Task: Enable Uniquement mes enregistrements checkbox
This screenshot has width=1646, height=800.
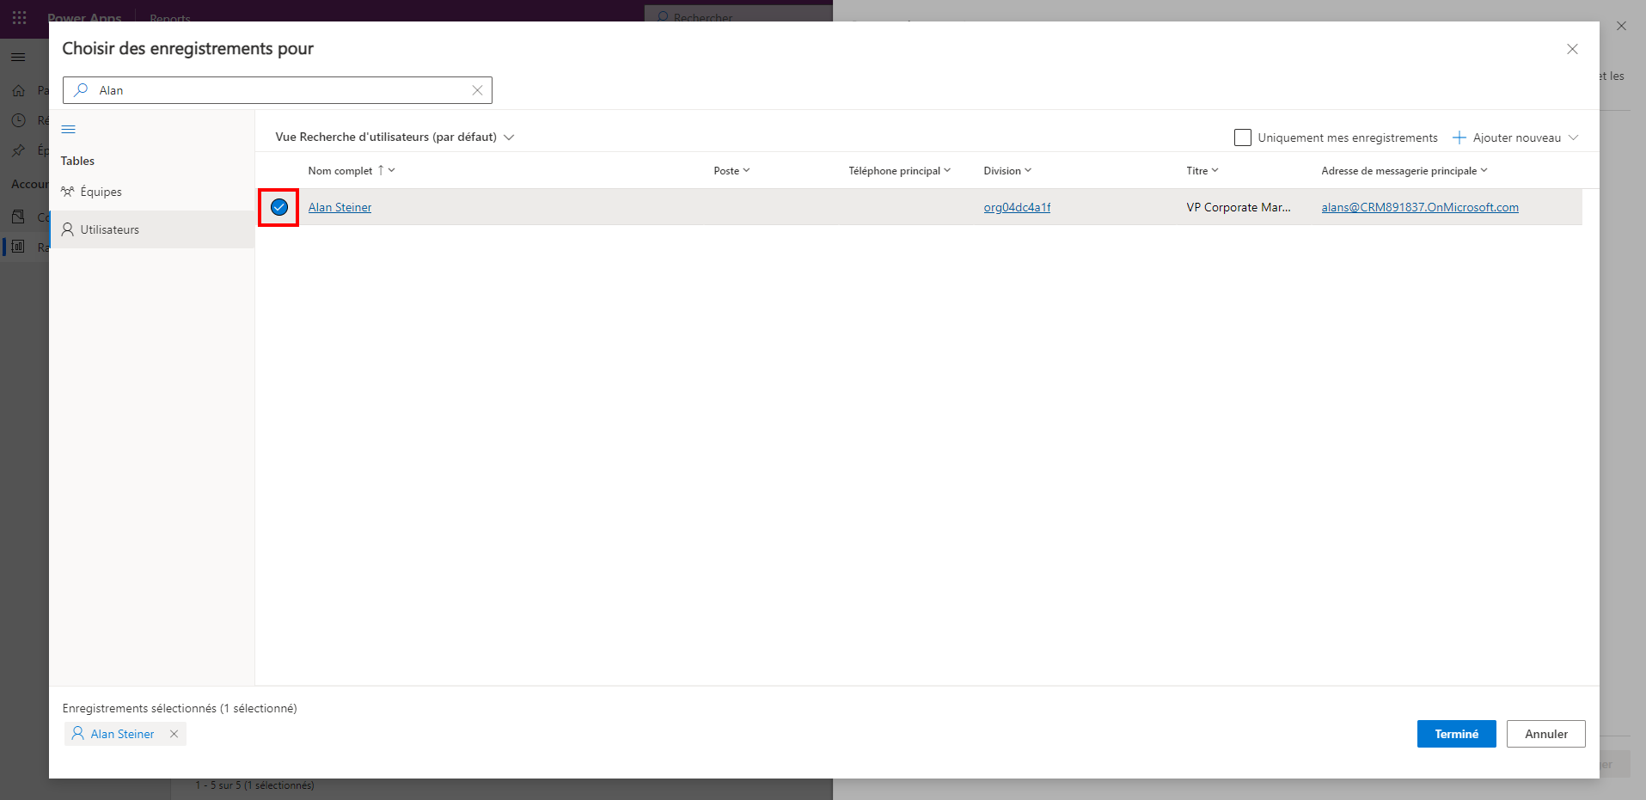Action: click(1243, 137)
